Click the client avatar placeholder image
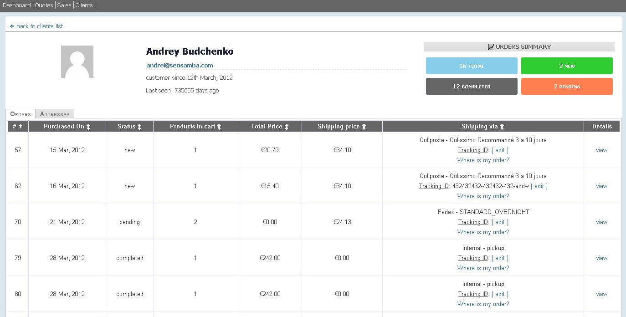 [77, 61]
